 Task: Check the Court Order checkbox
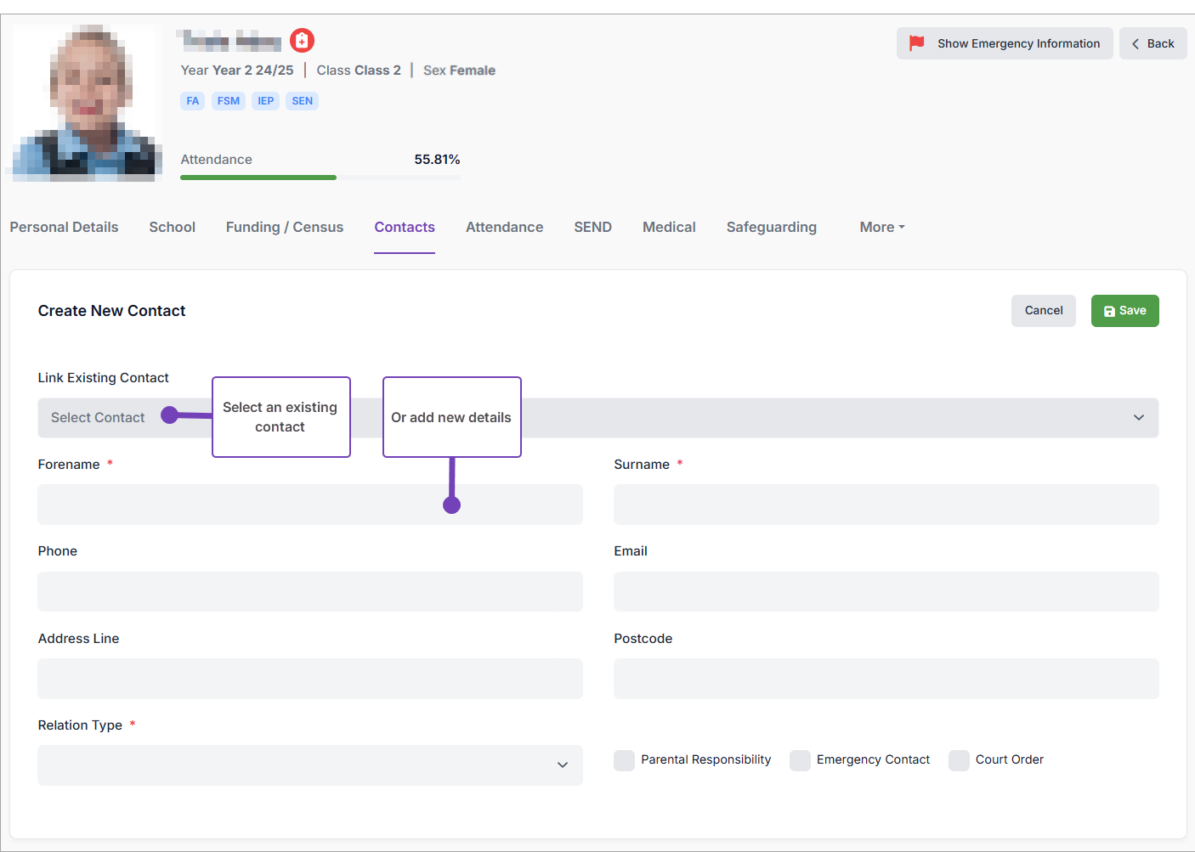(x=959, y=760)
